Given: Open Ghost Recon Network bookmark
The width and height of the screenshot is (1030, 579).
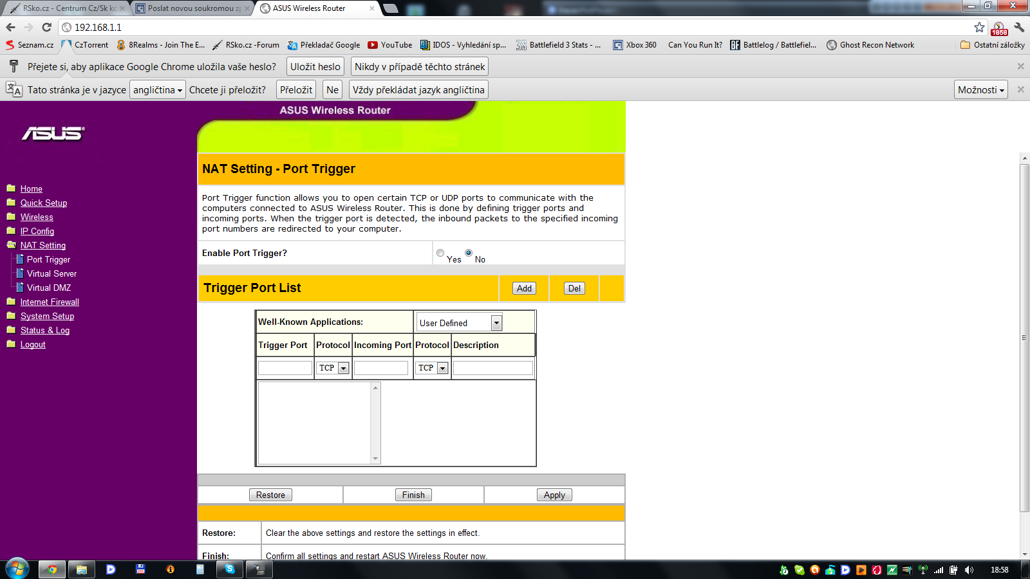Looking at the screenshot, I should (x=870, y=45).
